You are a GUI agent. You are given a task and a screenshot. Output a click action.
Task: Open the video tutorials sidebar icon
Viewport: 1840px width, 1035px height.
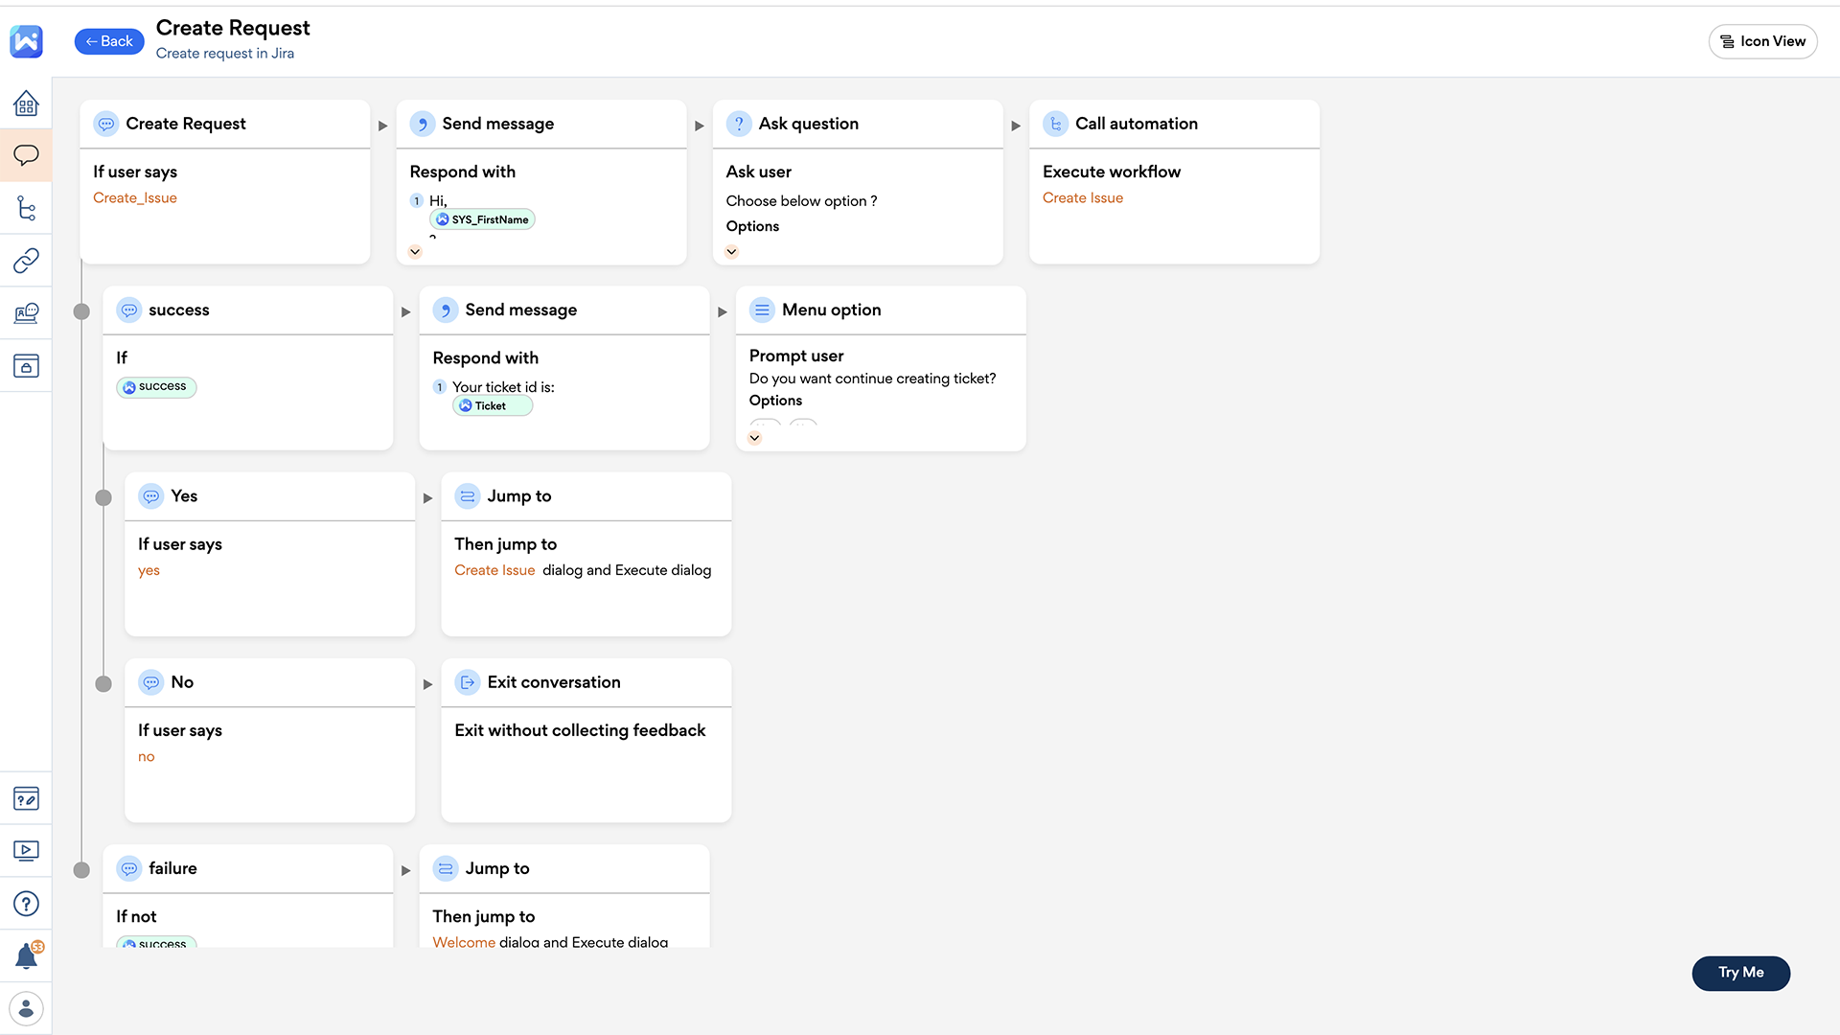pos(26,851)
